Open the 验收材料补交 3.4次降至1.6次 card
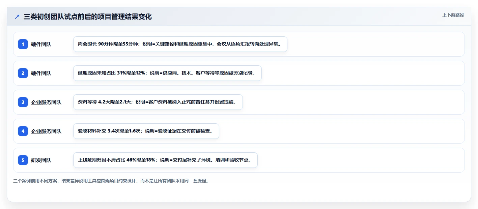Screen dimensions: 478x209 point(146,131)
